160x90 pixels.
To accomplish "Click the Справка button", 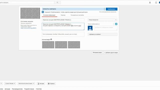I will (x=51, y=83).
